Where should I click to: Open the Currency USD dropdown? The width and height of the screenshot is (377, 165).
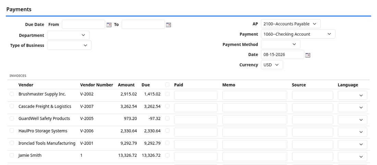[x=272, y=65]
